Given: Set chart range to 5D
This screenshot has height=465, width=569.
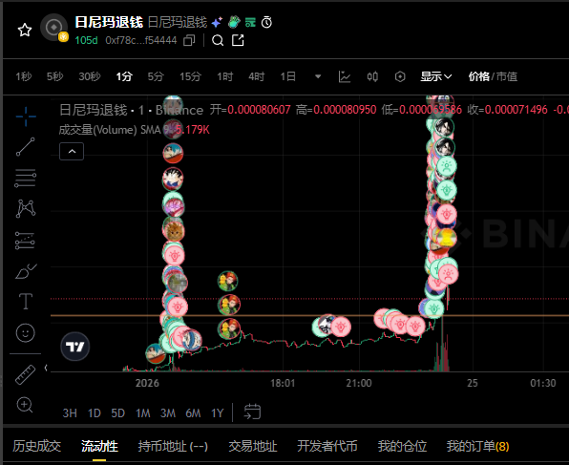Looking at the screenshot, I should (118, 413).
